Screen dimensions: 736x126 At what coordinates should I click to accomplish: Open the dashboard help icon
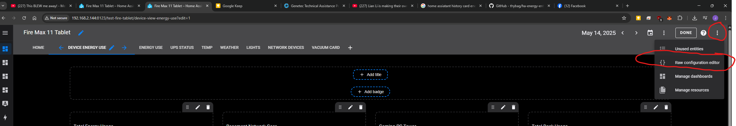[x=703, y=33]
